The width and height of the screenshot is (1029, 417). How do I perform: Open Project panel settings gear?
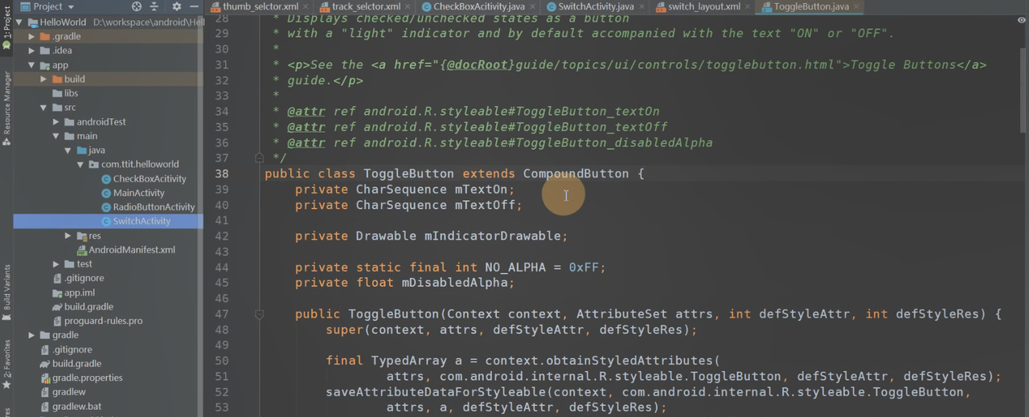(177, 6)
